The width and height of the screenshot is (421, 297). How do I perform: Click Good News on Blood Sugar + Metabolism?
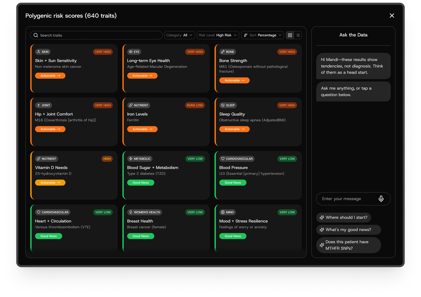[x=141, y=183]
